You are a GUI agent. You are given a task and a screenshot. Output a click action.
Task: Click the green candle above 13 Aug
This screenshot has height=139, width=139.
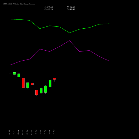pos(50,83)
